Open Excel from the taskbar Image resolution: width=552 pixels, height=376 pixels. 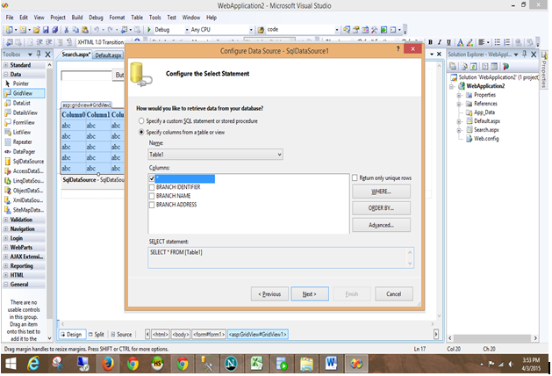click(x=256, y=364)
